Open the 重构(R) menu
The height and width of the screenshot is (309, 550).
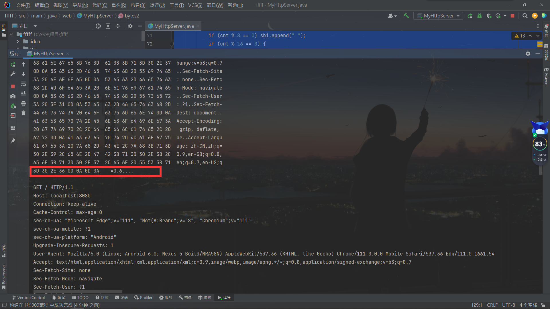119,5
